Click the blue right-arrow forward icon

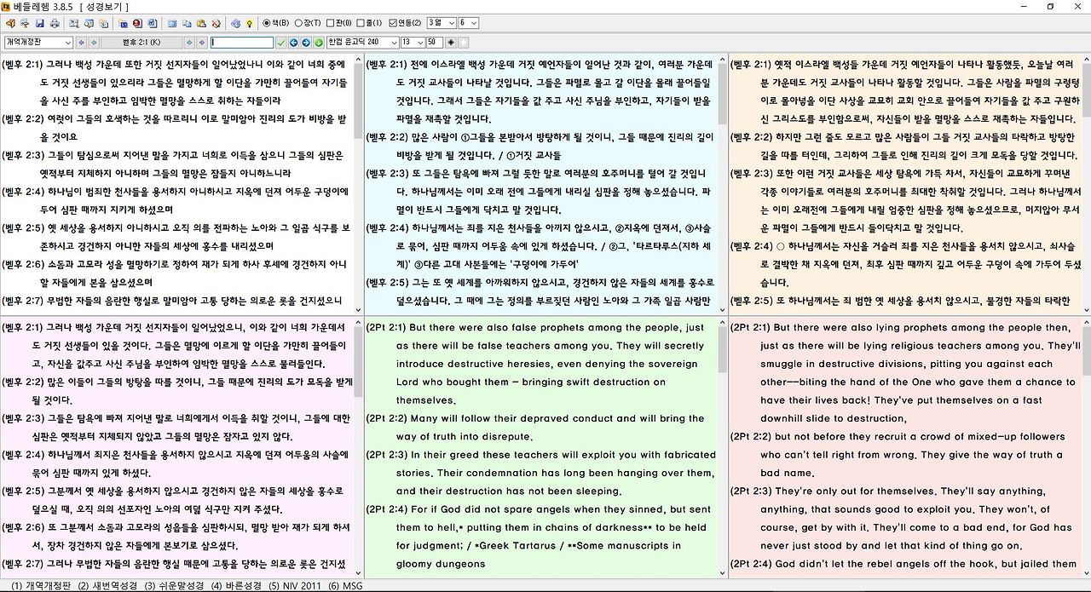pos(306,42)
